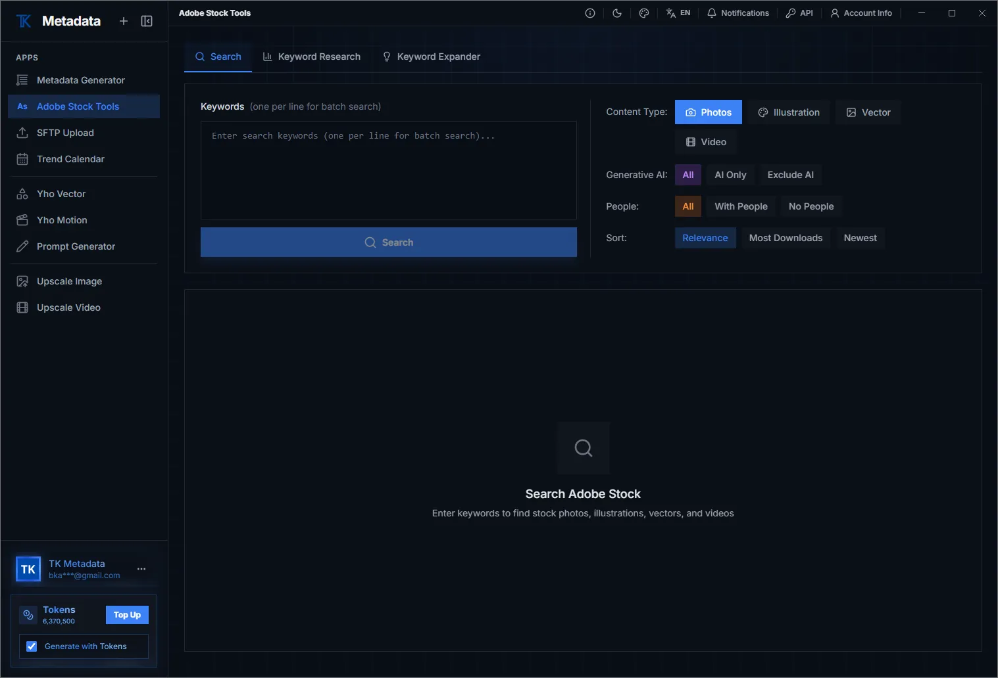This screenshot has width=998, height=678.
Task: Sort results by Newest
Action: coord(861,238)
